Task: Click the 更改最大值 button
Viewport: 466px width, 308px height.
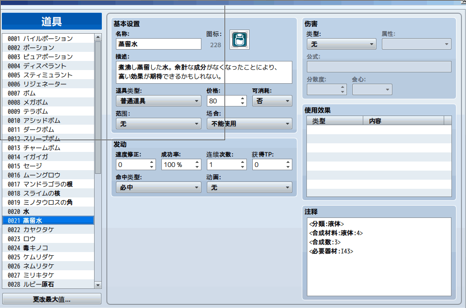Action: (52, 299)
